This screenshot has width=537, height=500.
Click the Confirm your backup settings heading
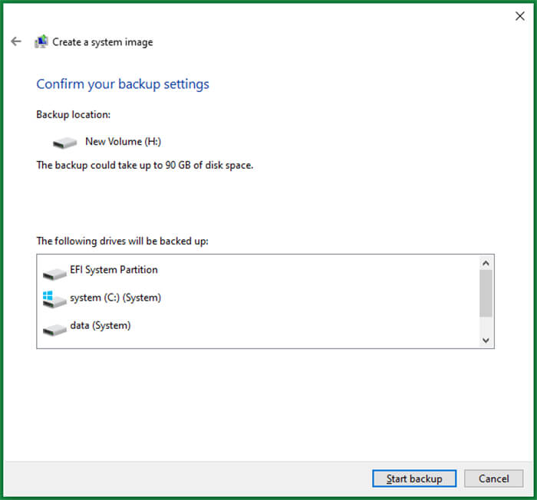click(x=123, y=84)
